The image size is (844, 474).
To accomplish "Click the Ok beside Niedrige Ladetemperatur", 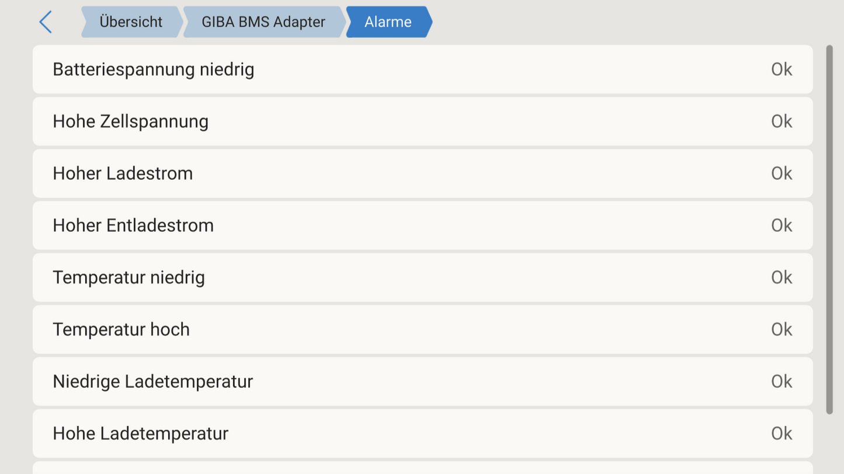I will point(782,381).
